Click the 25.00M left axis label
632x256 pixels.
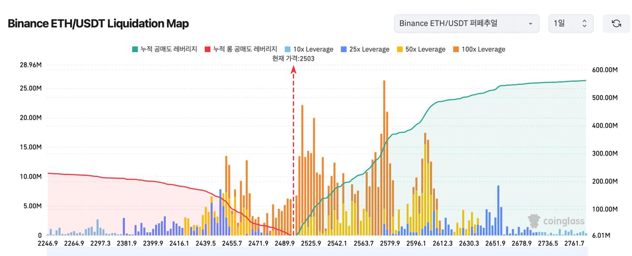pyautogui.click(x=30, y=88)
